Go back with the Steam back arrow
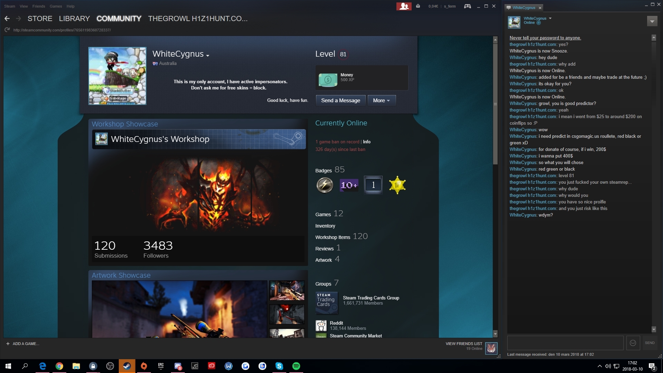 coord(7,19)
